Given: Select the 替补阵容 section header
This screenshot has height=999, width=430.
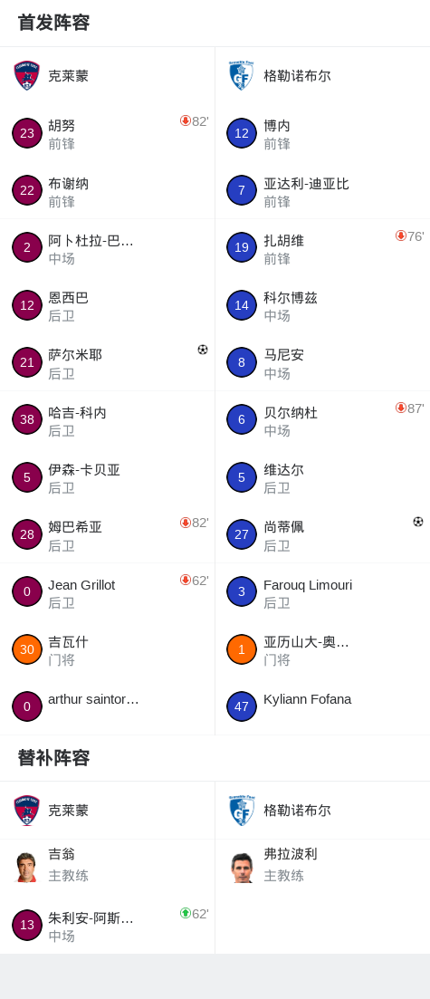Looking at the screenshot, I should (x=53, y=758).
